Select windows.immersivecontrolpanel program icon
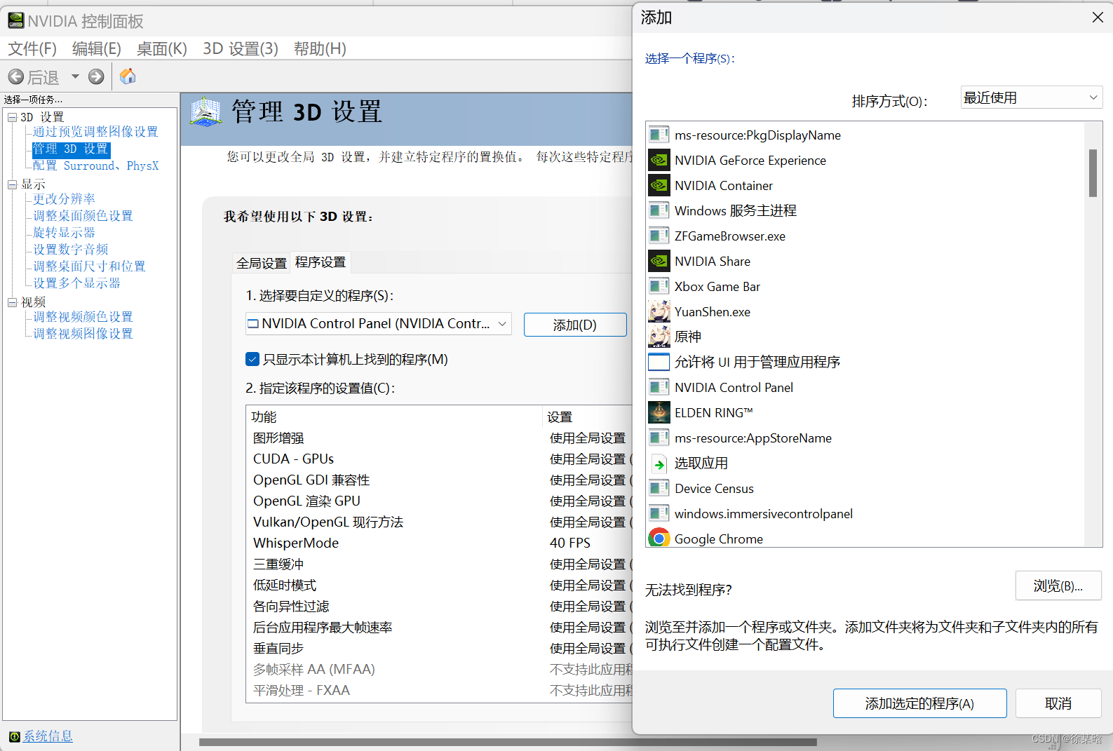The image size is (1113, 751). coord(659,513)
